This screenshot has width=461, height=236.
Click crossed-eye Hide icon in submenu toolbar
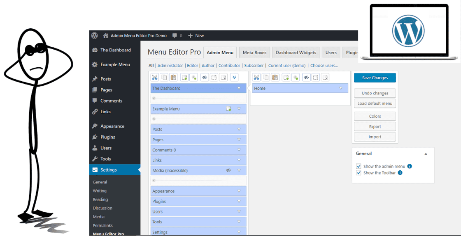pos(306,78)
